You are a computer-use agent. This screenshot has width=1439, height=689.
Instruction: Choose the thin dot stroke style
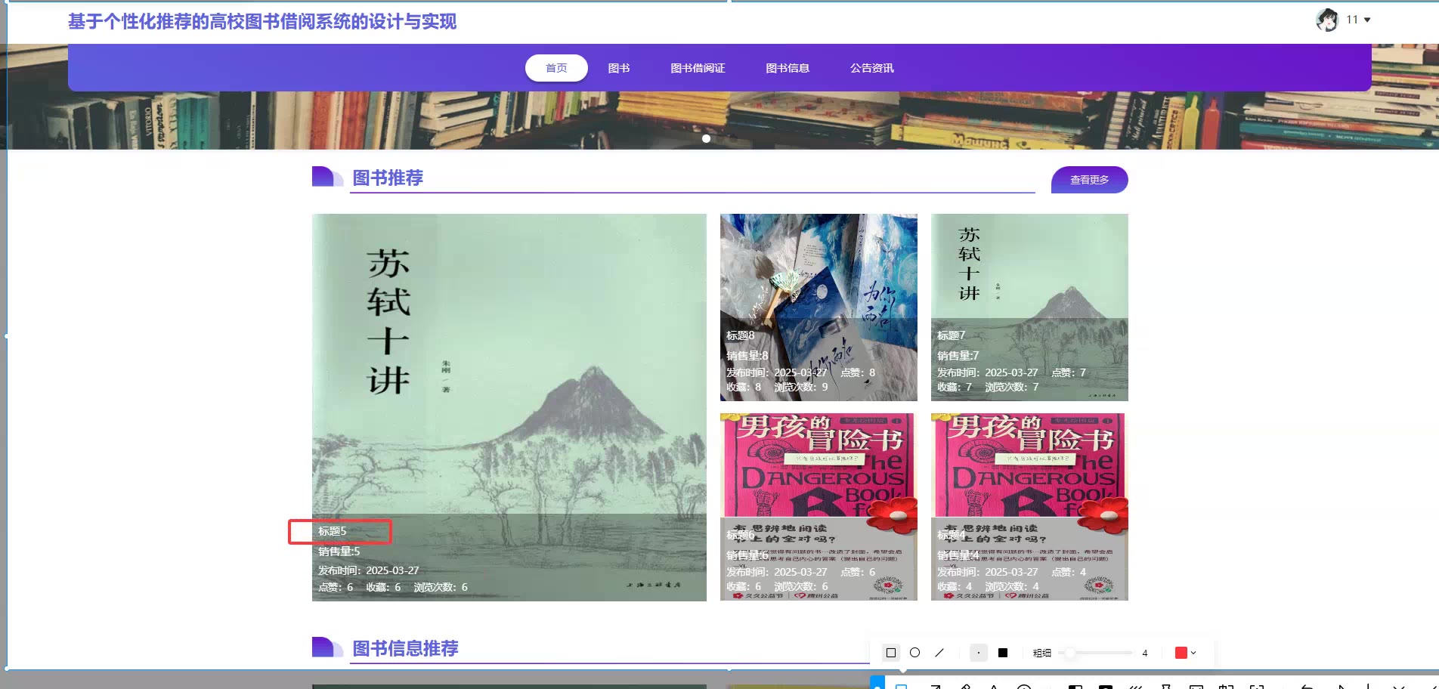coord(979,653)
